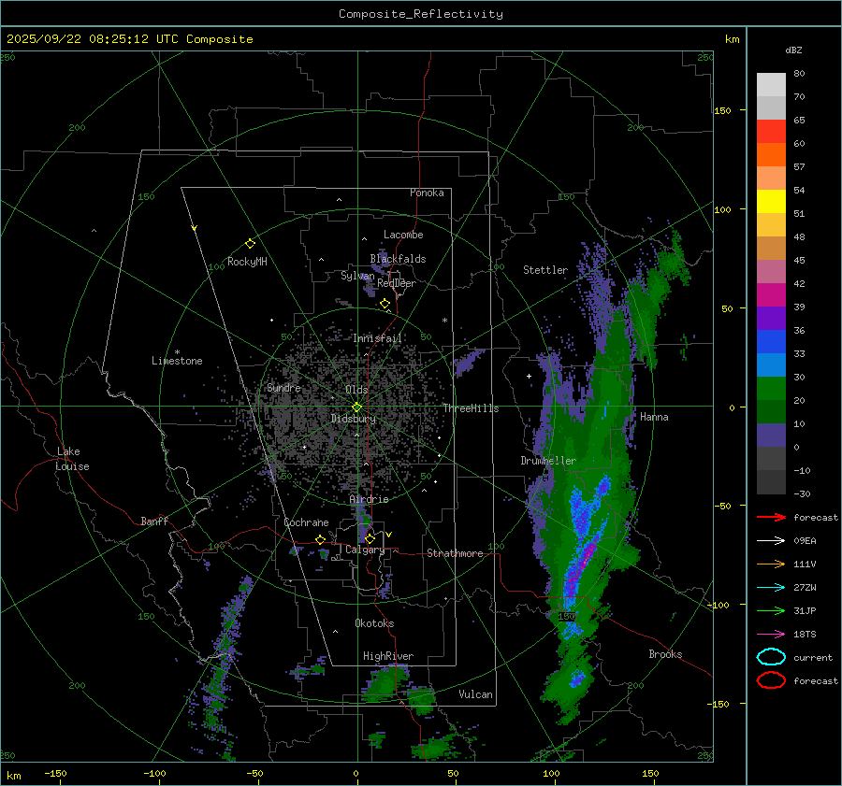
Task: Click the Drumheller label on the map
Action: (x=548, y=461)
